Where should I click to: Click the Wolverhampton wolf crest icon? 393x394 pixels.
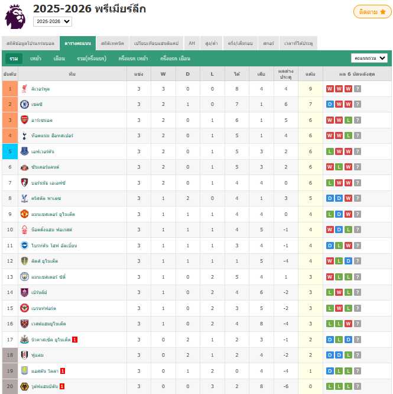click(24, 386)
